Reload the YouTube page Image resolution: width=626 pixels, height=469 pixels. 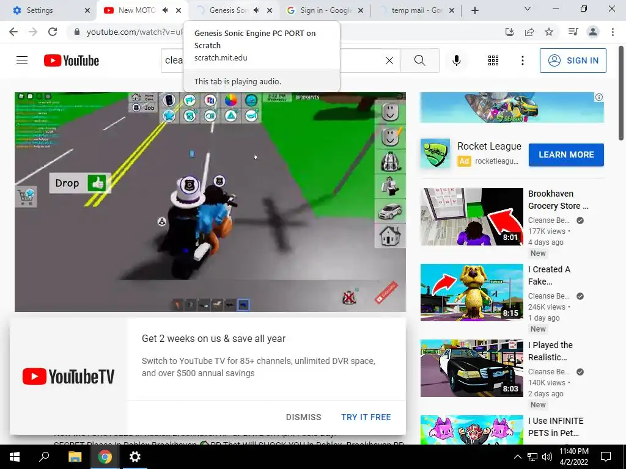tap(53, 32)
